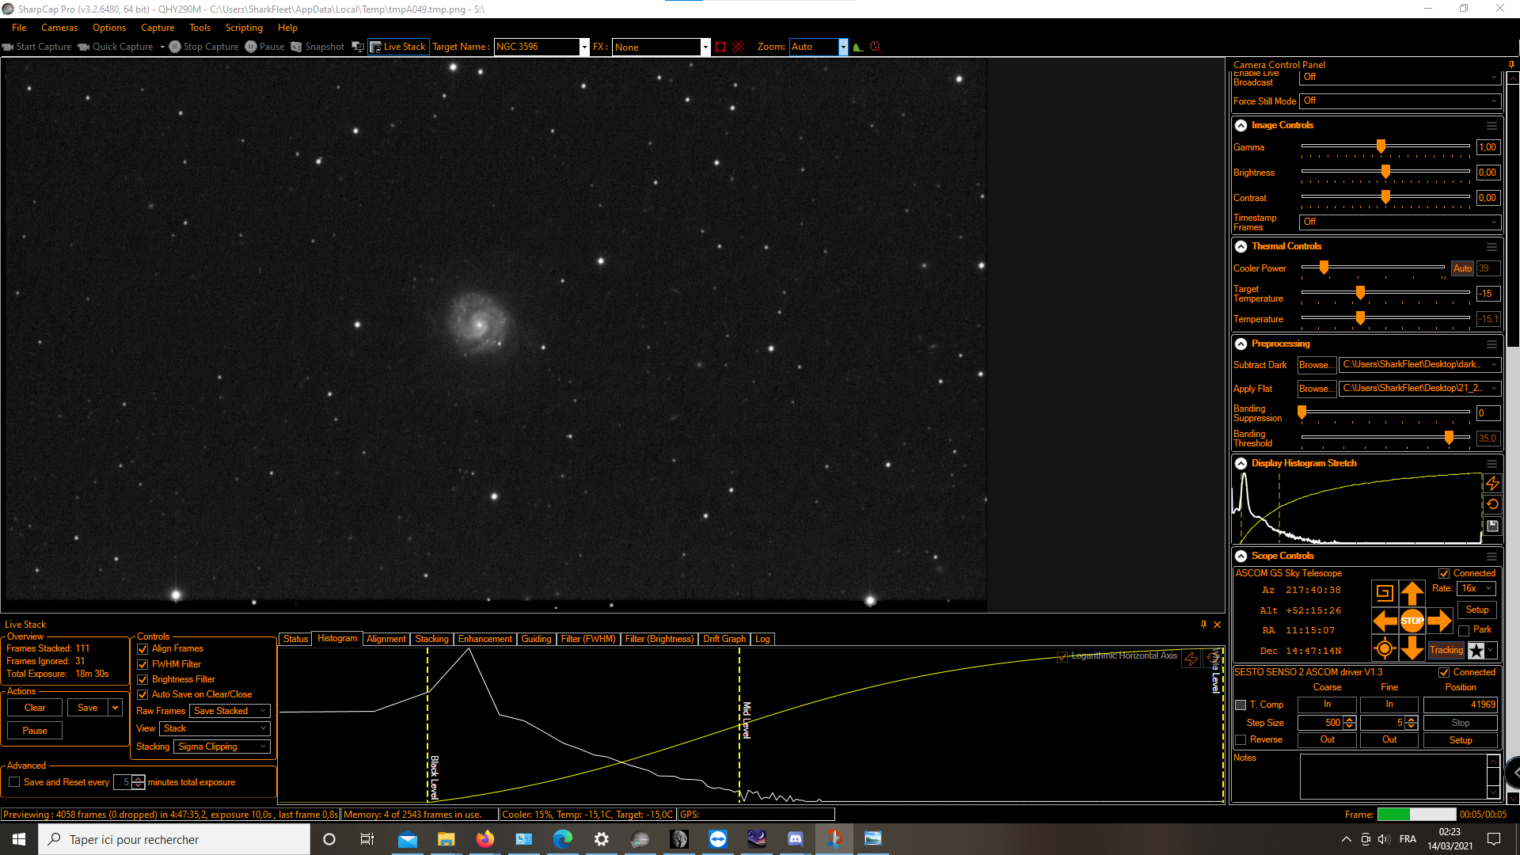Screen dimensions: 1520x855
Task: Open the Scripting menu
Action: (243, 28)
